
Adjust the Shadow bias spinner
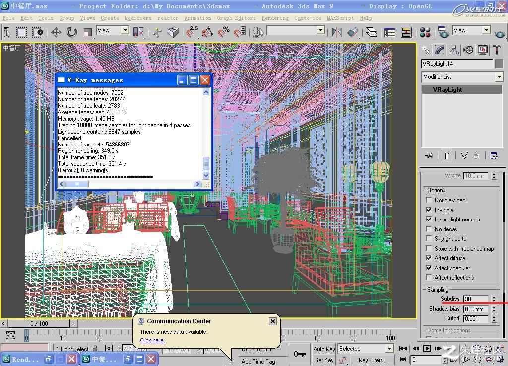494,309
